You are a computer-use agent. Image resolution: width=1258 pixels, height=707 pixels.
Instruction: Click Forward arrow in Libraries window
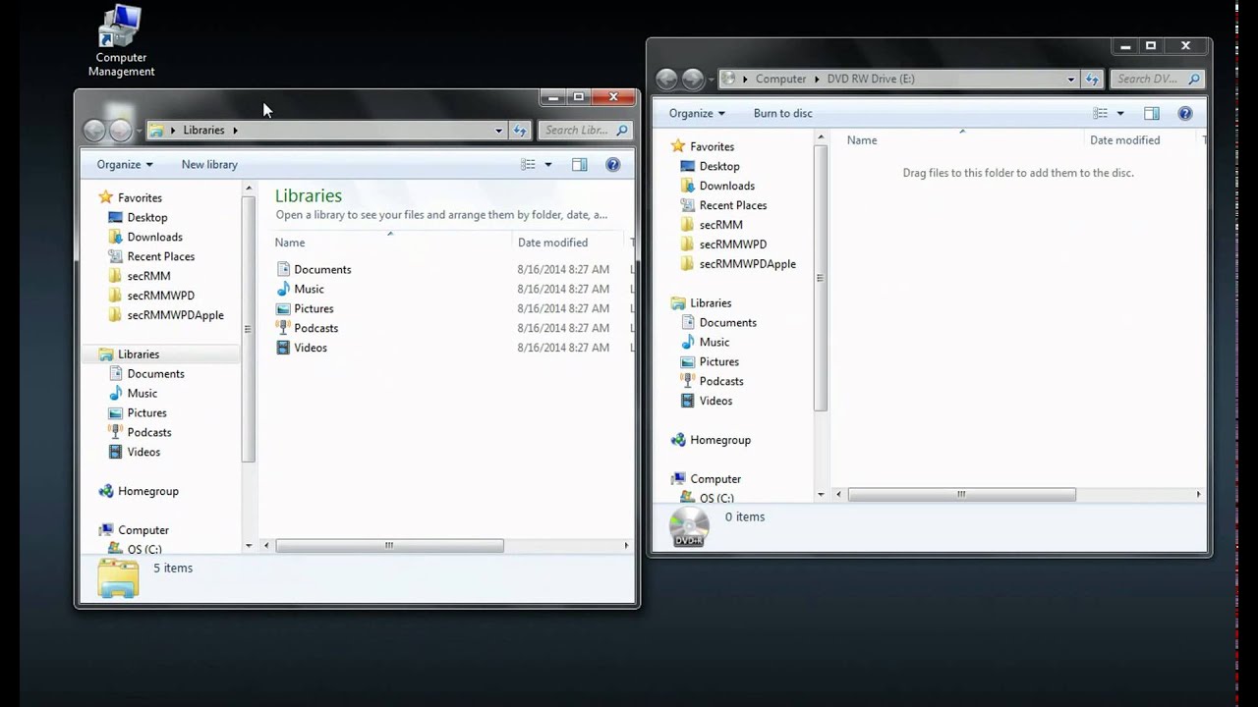click(120, 130)
